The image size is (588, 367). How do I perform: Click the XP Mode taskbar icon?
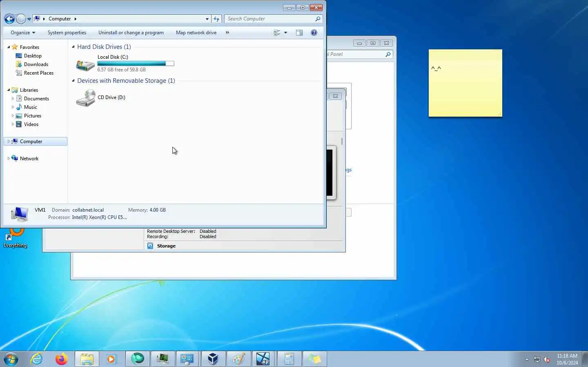[x=263, y=359]
